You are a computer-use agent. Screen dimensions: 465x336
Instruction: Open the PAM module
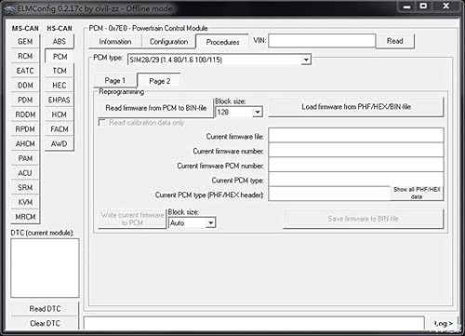[25, 158]
